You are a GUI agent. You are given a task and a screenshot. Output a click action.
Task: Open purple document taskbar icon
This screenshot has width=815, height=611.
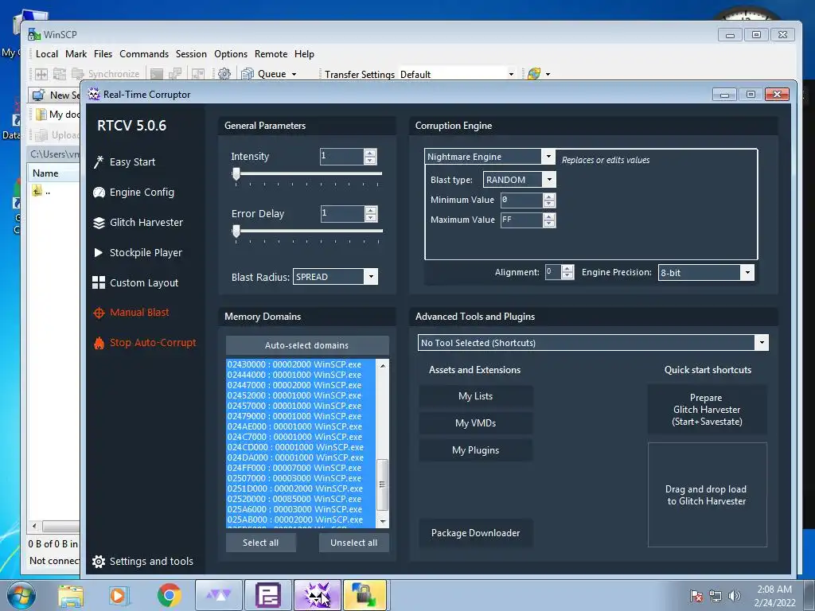(x=268, y=595)
